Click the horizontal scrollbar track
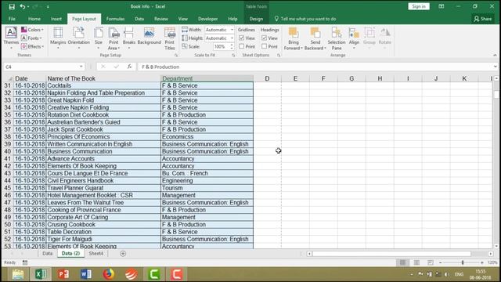The width and height of the screenshot is (501, 282). [x=399, y=254]
